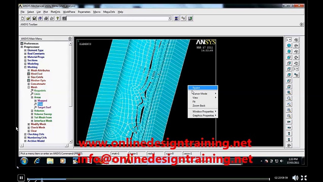The image size is (323, 182).
Task: Click the video seek progress bar
Action: (x=148, y=179)
